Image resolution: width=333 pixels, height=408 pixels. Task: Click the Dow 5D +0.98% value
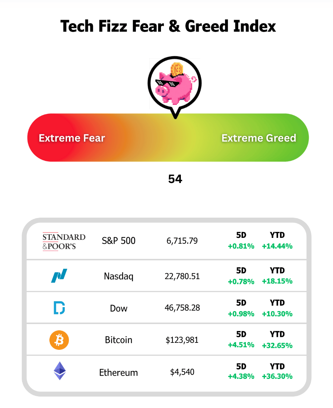pos(241,314)
